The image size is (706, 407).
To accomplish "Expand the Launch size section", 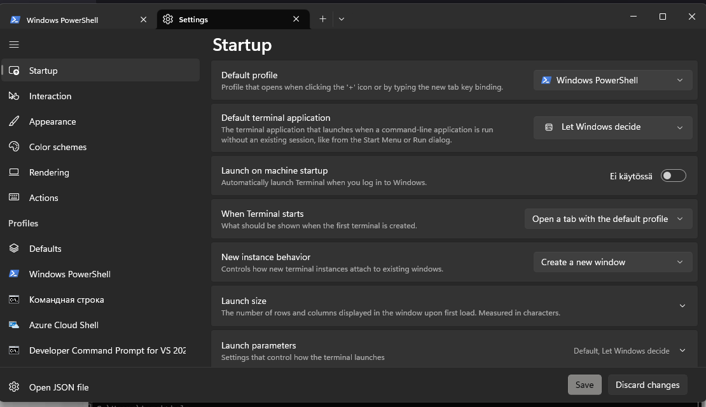I will tap(682, 306).
